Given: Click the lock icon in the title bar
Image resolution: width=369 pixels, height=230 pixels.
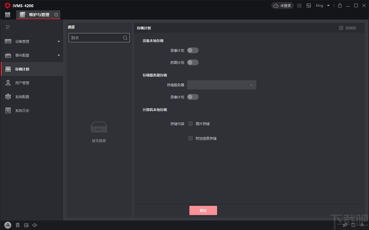Looking at the screenshot, I should click(x=340, y=5).
